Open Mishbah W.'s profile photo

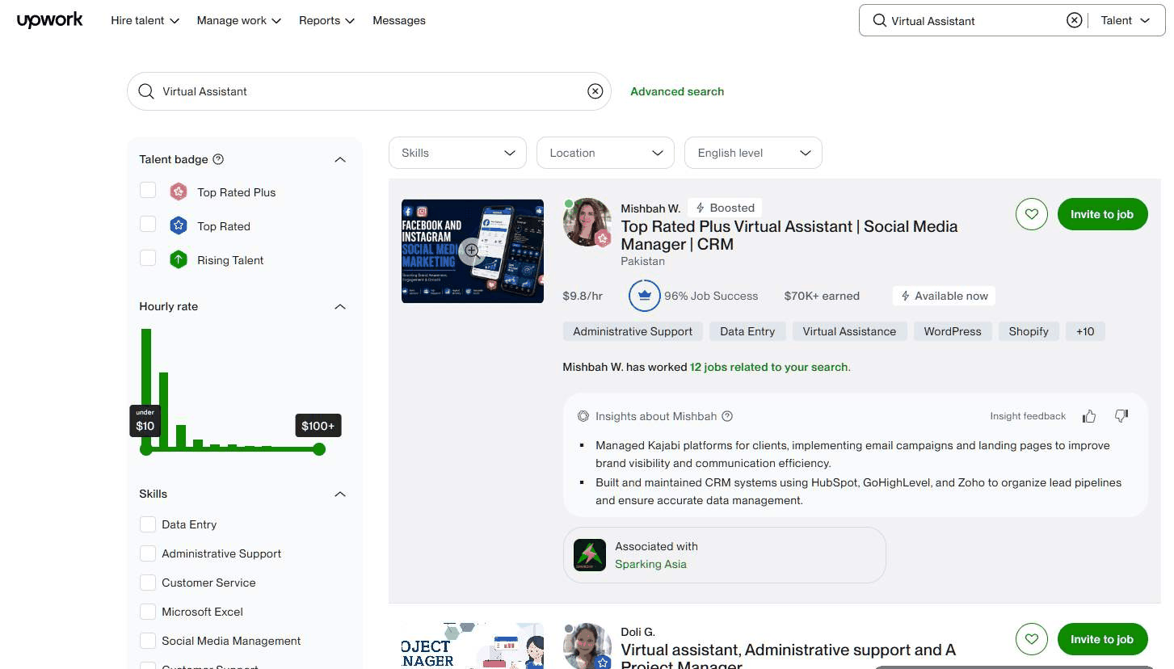587,222
